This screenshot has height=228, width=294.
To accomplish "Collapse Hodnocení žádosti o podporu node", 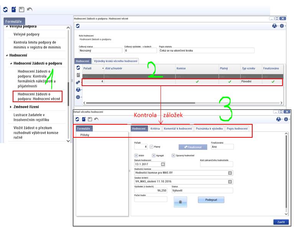I will [x=11, y=64].
